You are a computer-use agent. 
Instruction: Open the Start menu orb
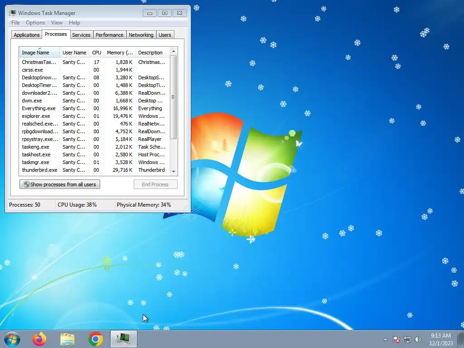[x=12, y=339]
